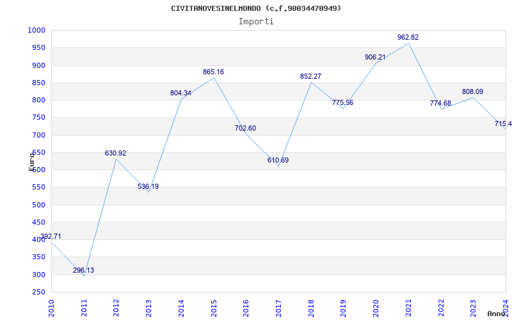Select the 2017 year label
The image size is (512, 320).
[x=279, y=308]
